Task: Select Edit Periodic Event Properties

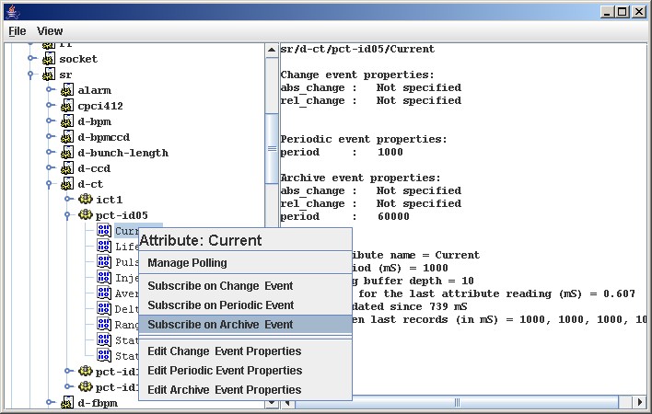Action: [x=224, y=370]
